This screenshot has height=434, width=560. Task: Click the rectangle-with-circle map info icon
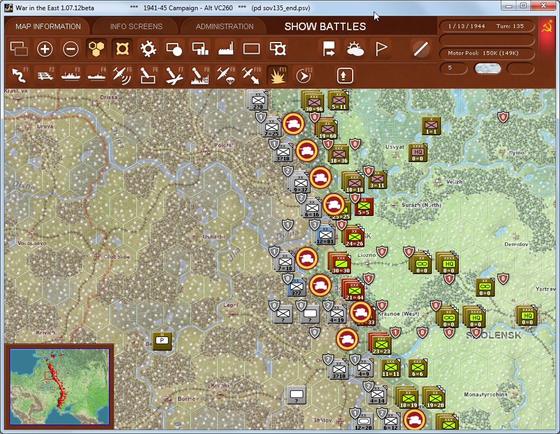coord(174,49)
